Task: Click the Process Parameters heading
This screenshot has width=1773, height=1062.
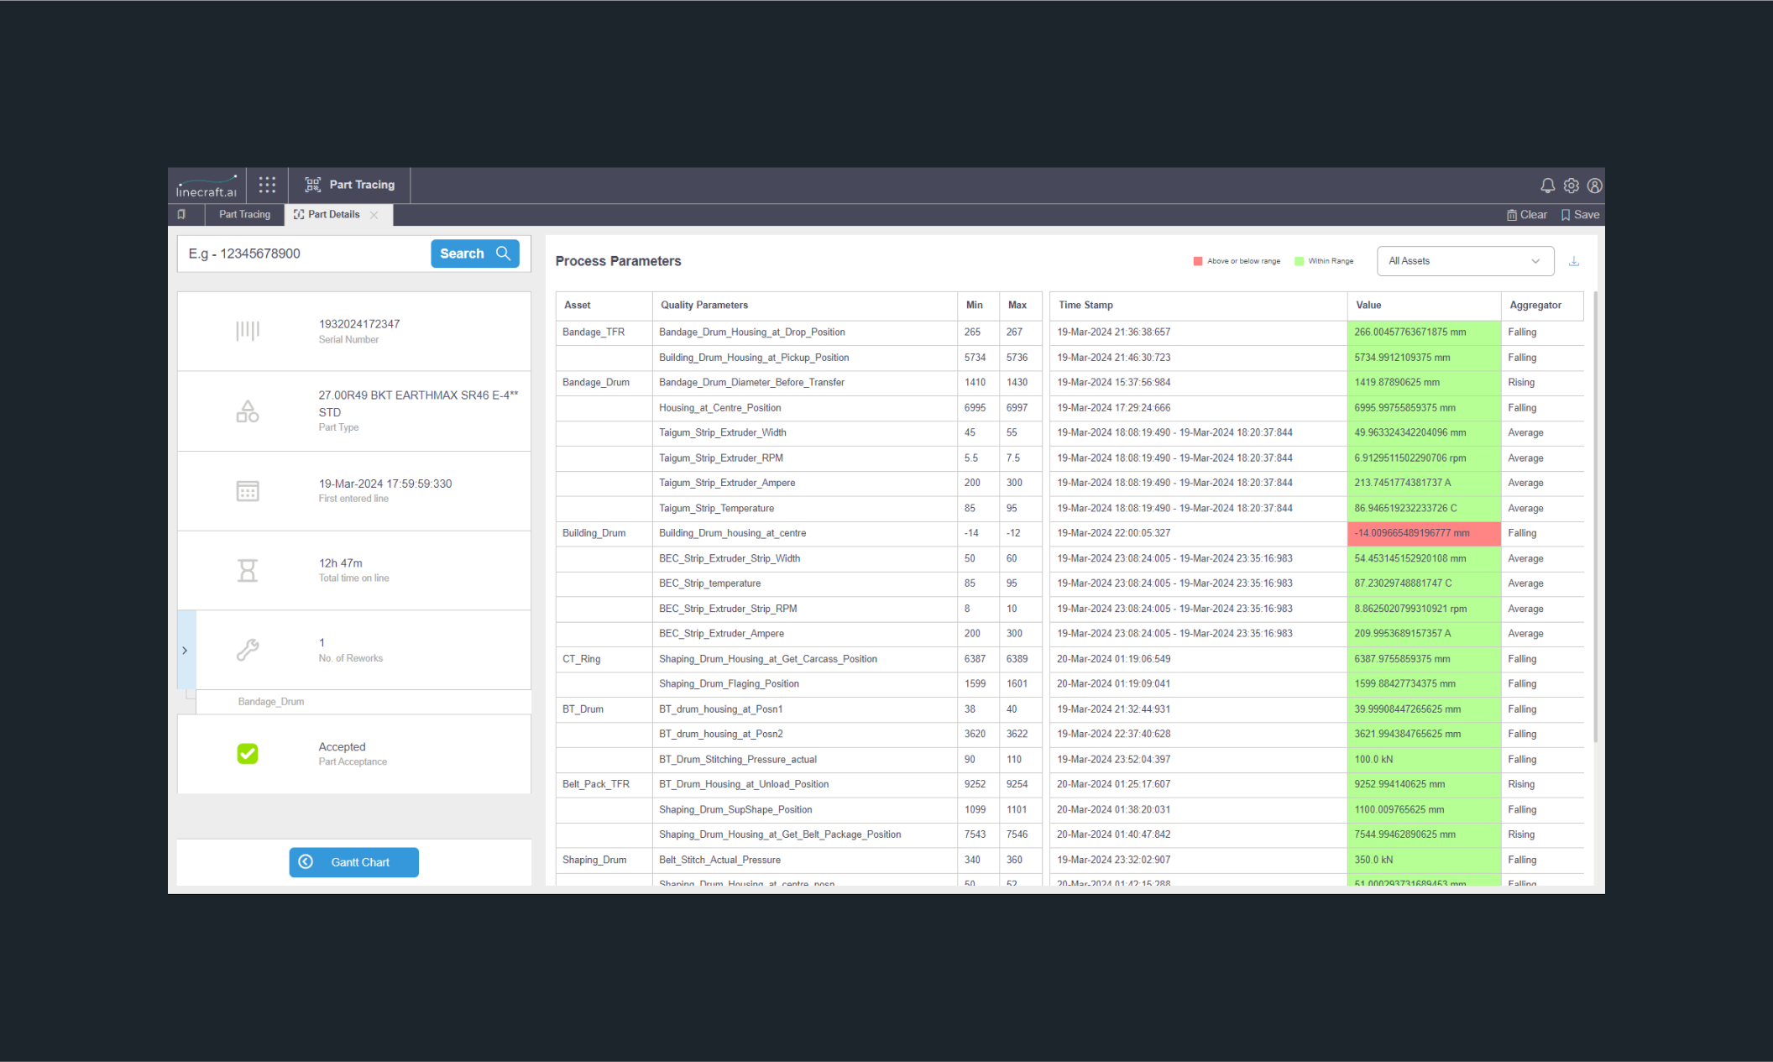Action: [x=618, y=261]
